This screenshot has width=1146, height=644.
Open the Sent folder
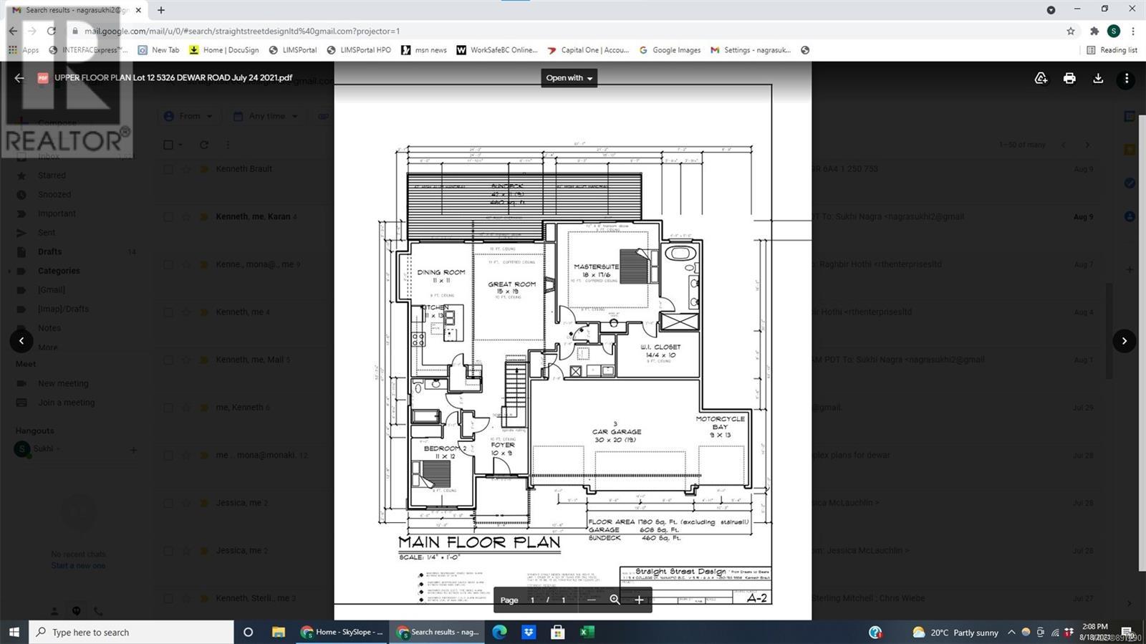pyautogui.click(x=47, y=233)
